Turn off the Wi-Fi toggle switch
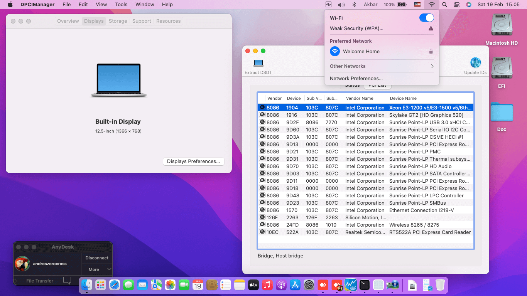The height and width of the screenshot is (296, 527). pos(427,18)
